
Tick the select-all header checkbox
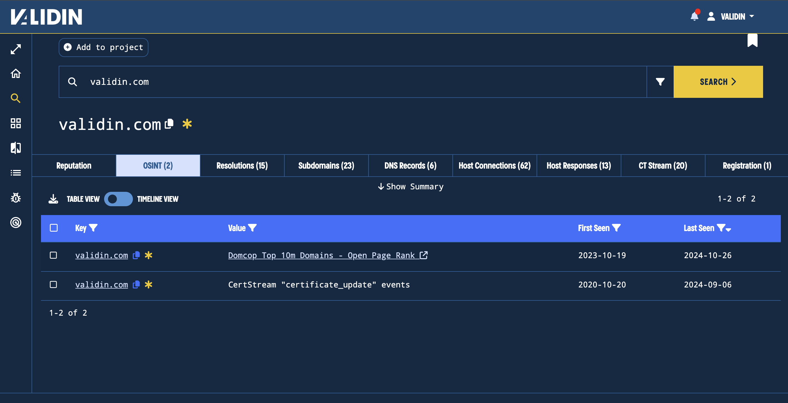[53, 228]
